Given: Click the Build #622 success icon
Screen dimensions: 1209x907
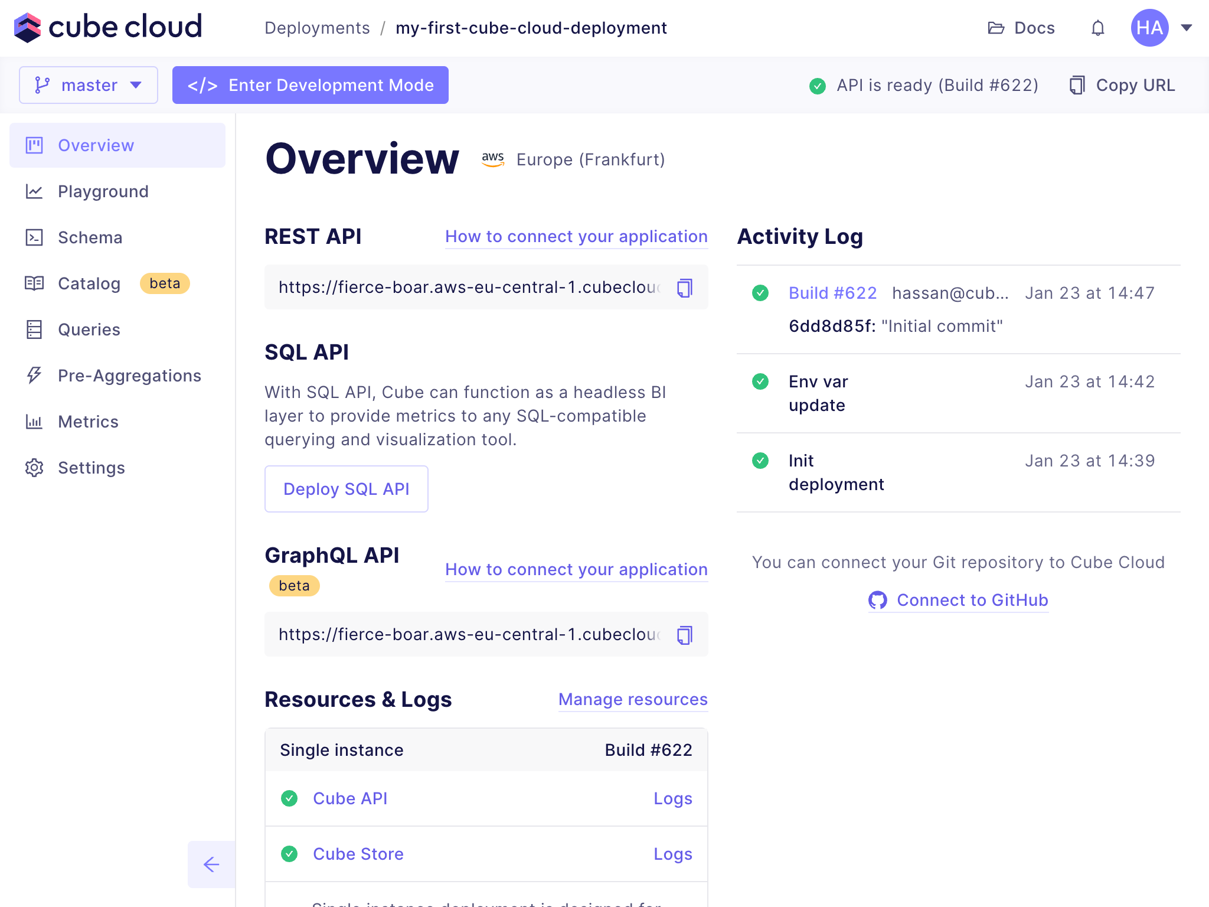Looking at the screenshot, I should (x=760, y=293).
